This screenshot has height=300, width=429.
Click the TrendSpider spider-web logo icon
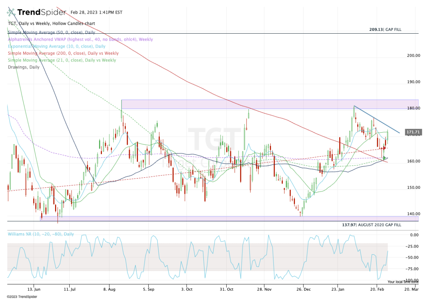pyautogui.click(x=12, y=13)
